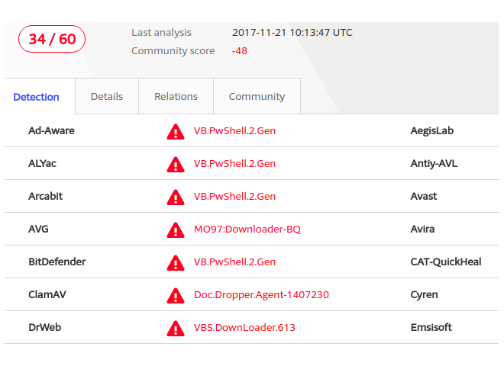The width and height of the screenshot is (504, 366).
Task: Click the warning icon in the AVG row
Action: click(176, 230)
